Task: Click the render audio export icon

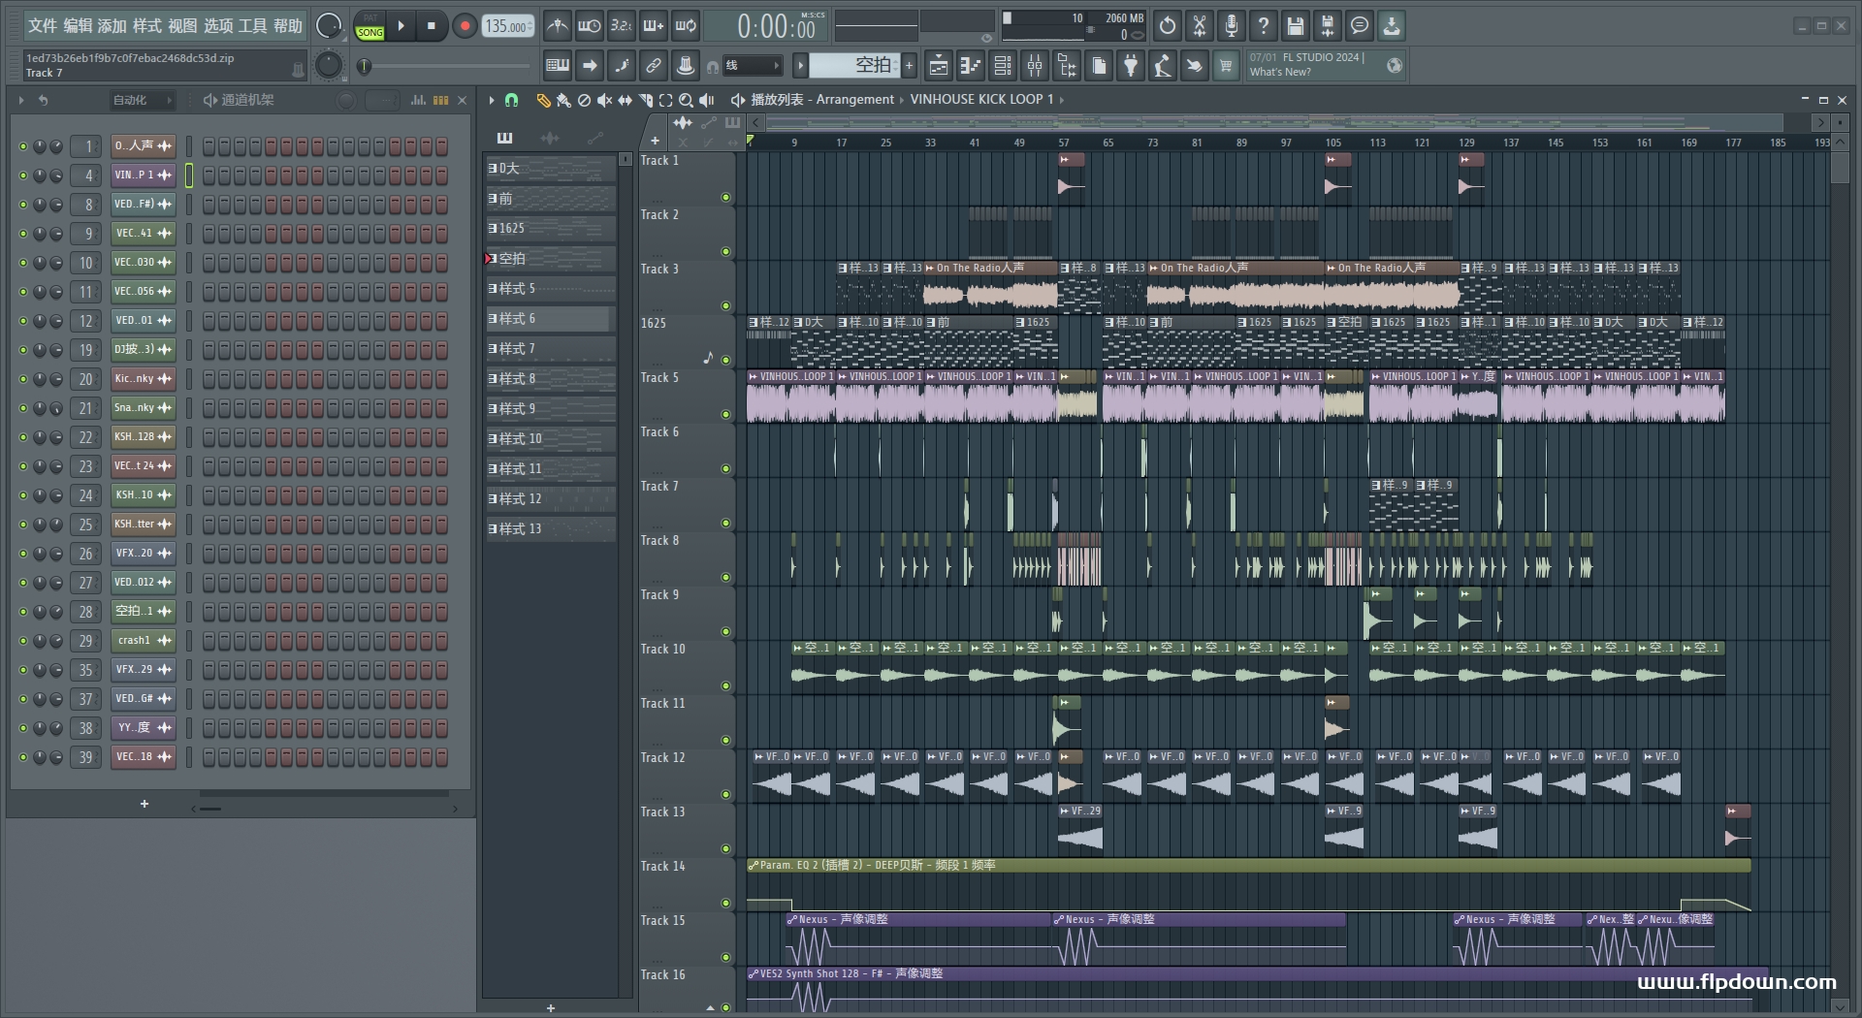Action: tap(1327, 26)
